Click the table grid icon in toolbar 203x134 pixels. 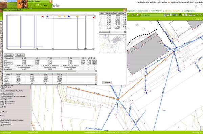(186, 15)
